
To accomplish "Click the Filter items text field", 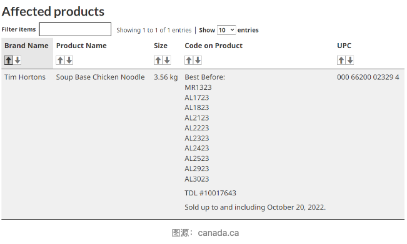I will (75, 29).
